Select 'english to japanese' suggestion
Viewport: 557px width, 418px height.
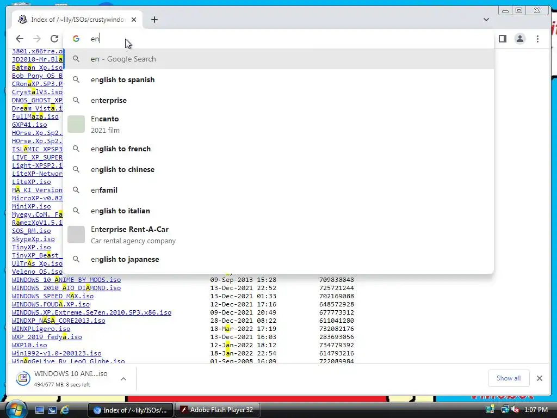[x=278, y=259]
